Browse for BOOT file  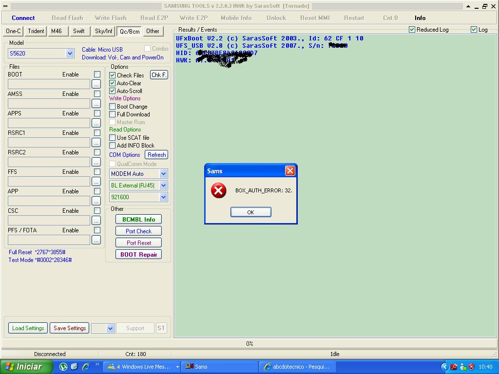coord(96,84)
